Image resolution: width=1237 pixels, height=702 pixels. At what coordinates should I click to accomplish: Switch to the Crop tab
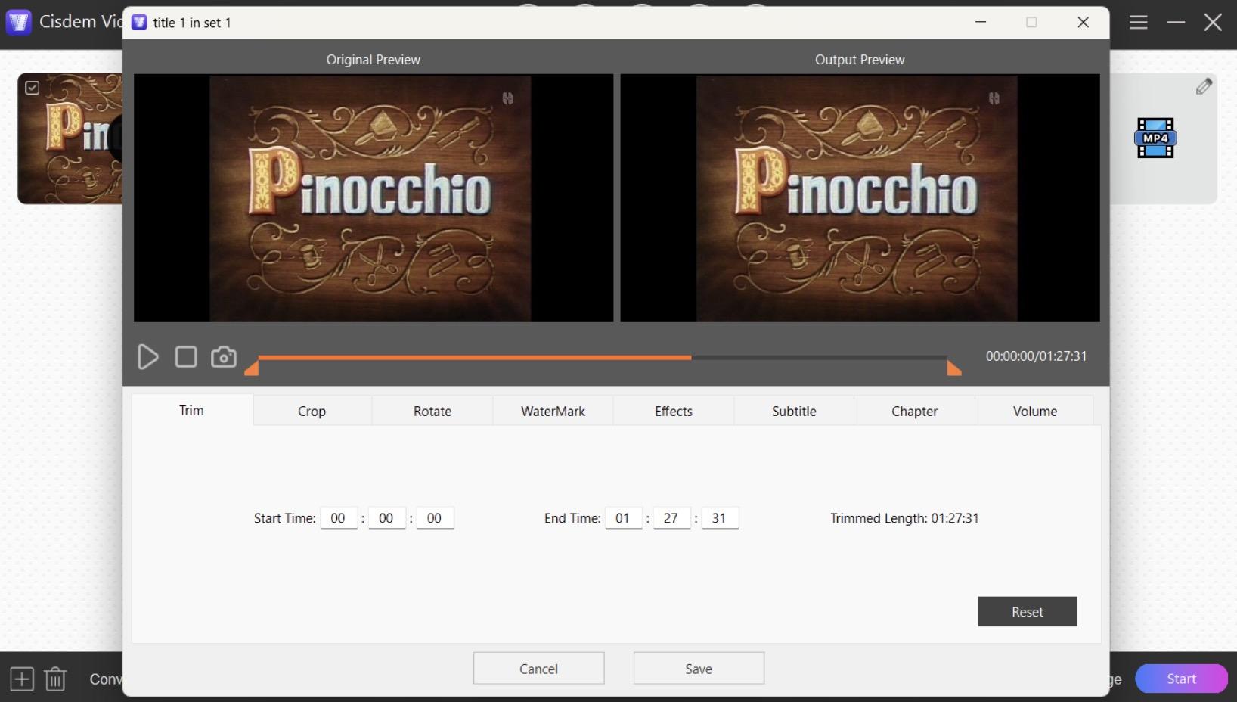[312, 411]
